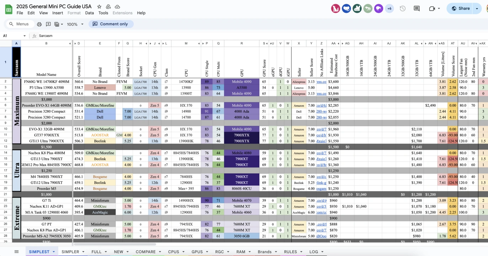Expand the Share button dropdown arrow
488x256 pixels.
(x=477, y=9)
